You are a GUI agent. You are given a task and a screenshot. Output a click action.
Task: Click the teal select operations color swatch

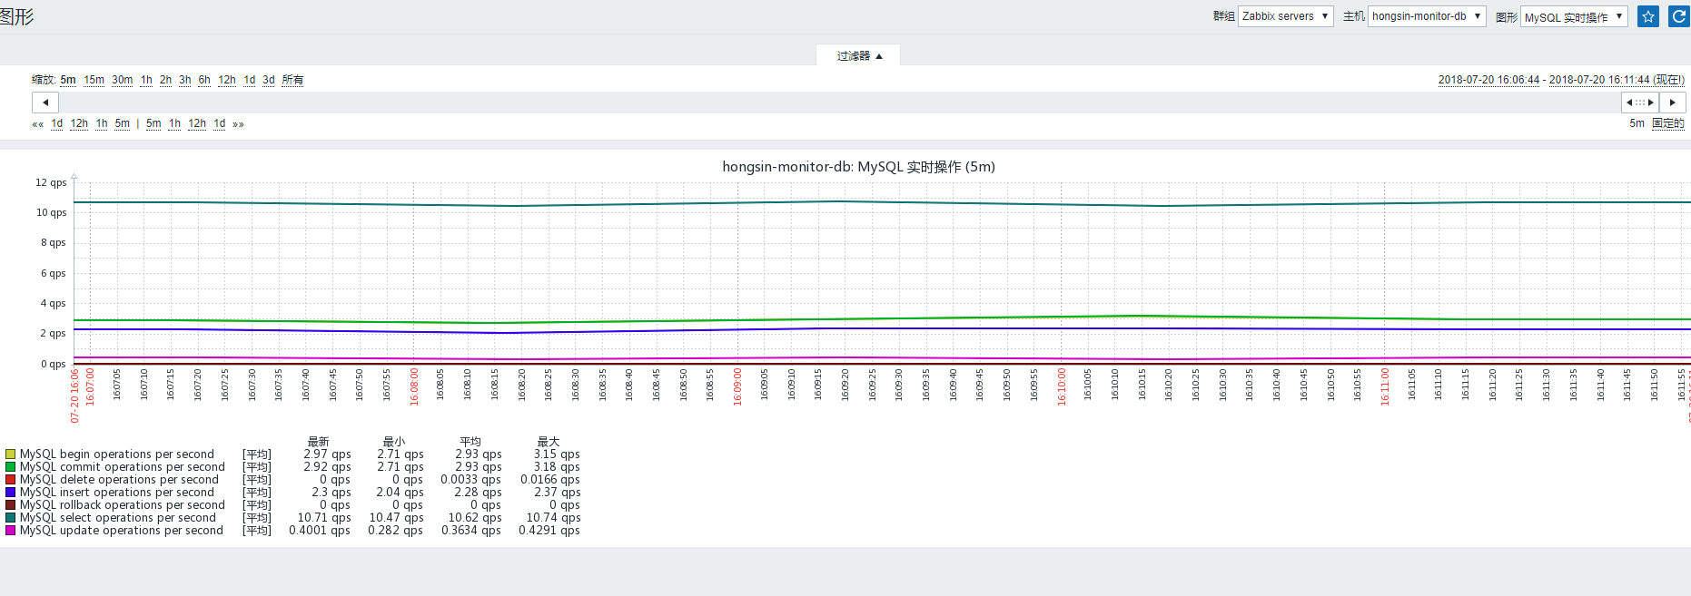coord(11,518)
